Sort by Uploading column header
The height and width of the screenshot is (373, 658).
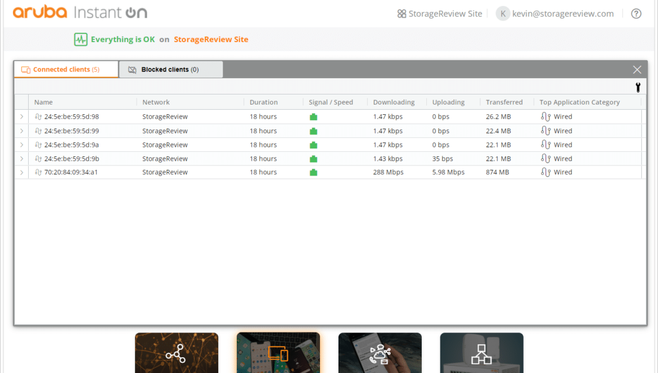[x=448, y=102]
